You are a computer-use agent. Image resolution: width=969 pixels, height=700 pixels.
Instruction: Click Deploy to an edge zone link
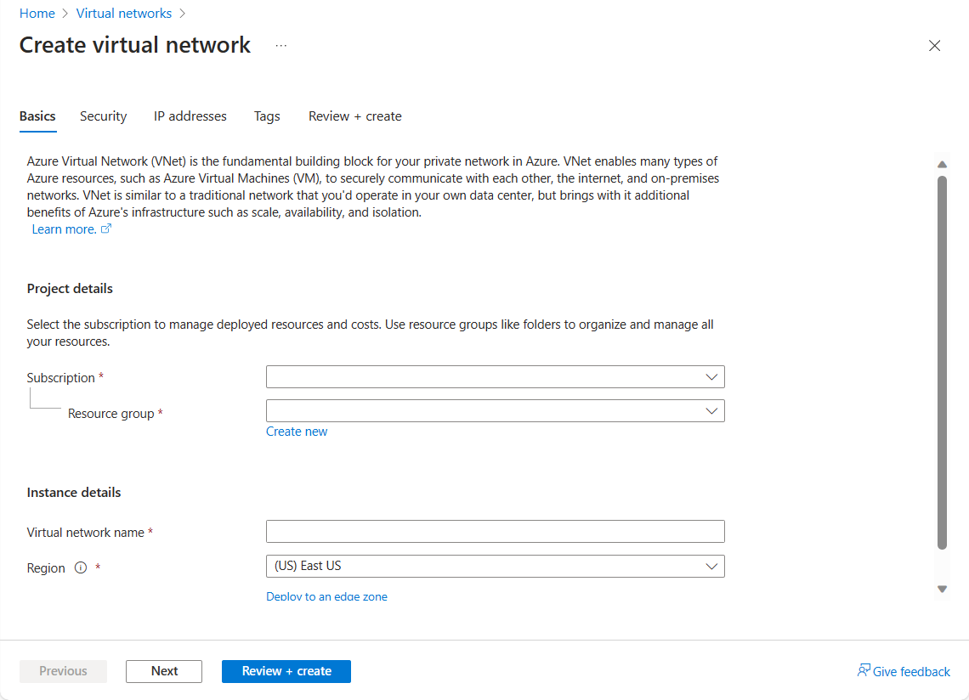pyautogui.click(x=327, y=596)
